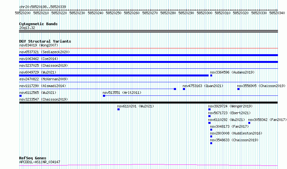Open the nsv3058342 (Fan2017) variant label

pos(267,120)
